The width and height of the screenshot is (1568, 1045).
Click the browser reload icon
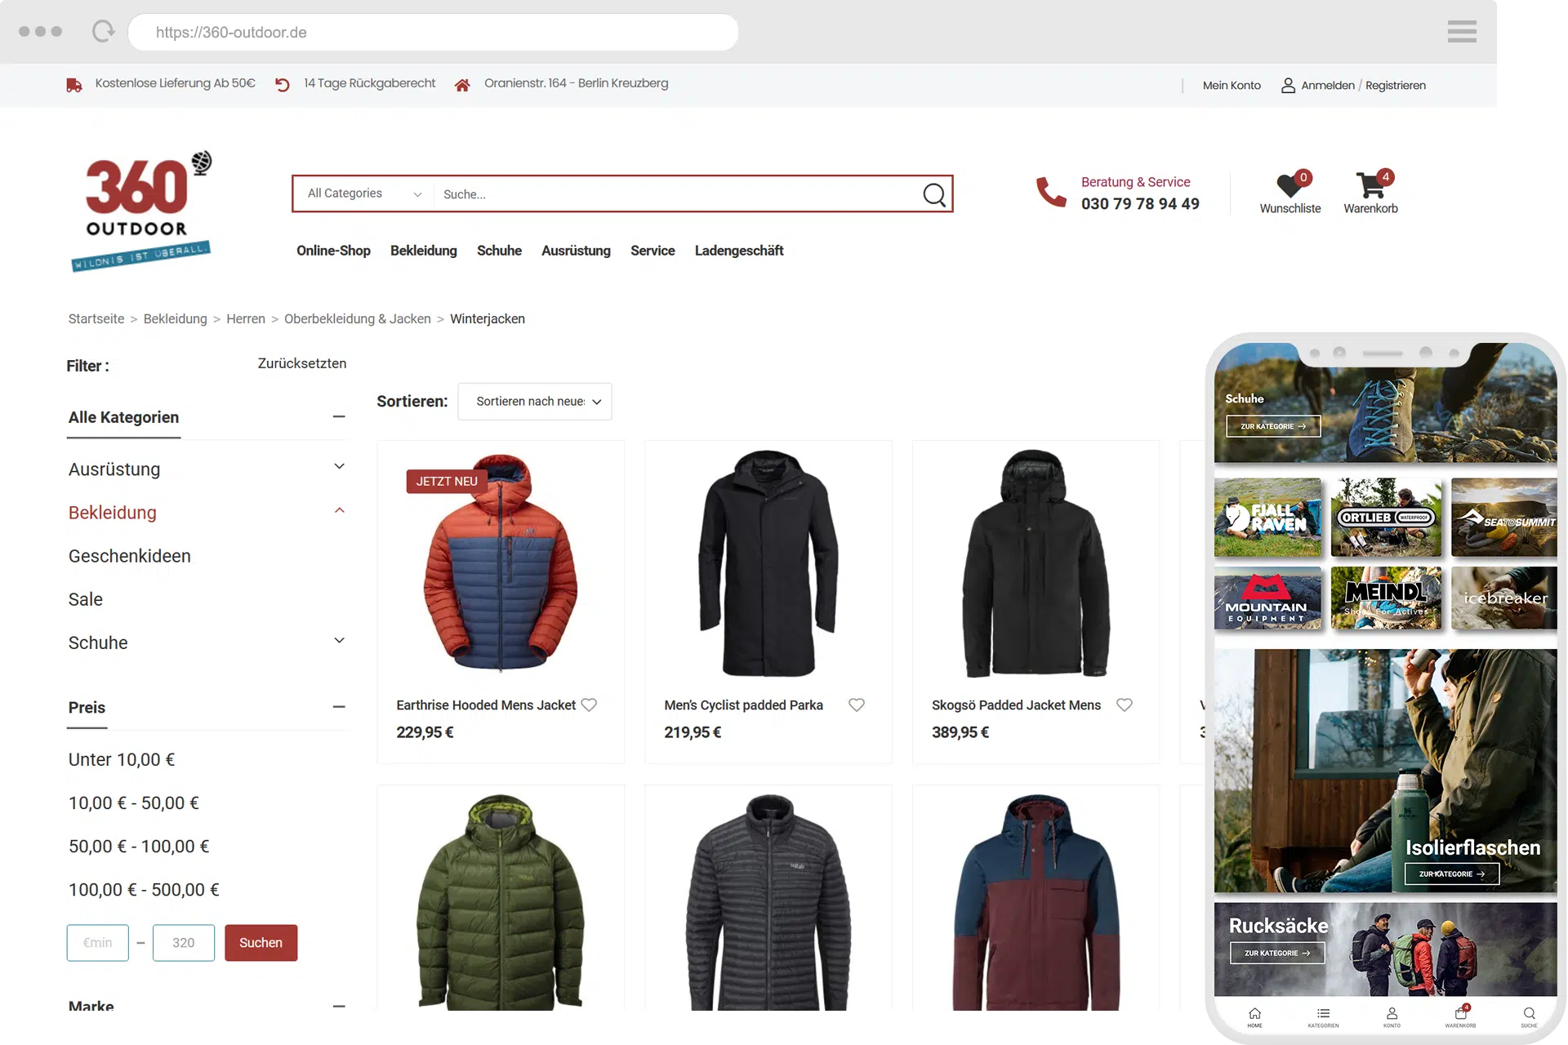pyautogui.click(x=104, y=32)
